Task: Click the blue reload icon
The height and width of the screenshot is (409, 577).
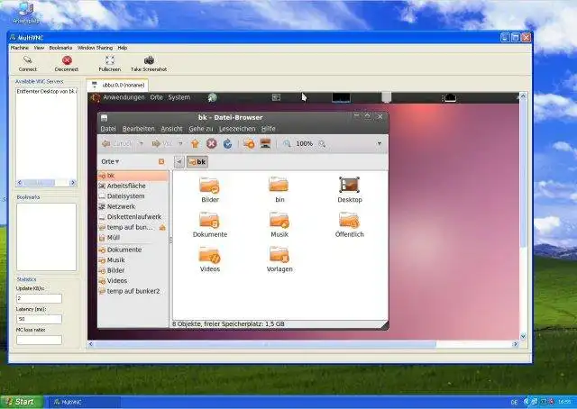Action: 227,144
